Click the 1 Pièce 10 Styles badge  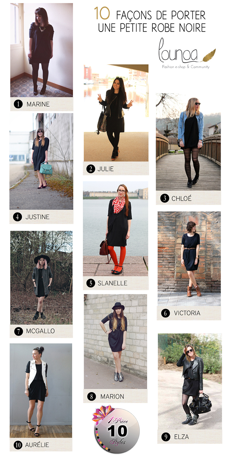tap(116, 430)
